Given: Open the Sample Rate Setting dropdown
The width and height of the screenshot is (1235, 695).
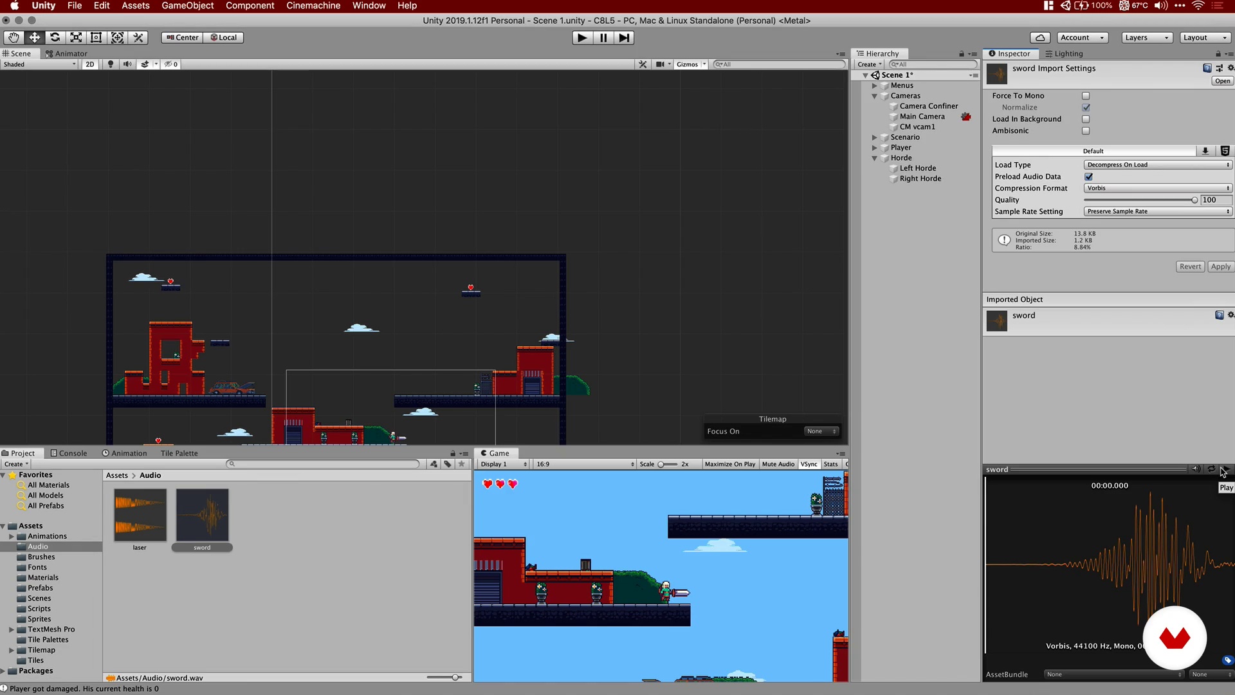Looking at the screenshot, I should point(1158,211).
